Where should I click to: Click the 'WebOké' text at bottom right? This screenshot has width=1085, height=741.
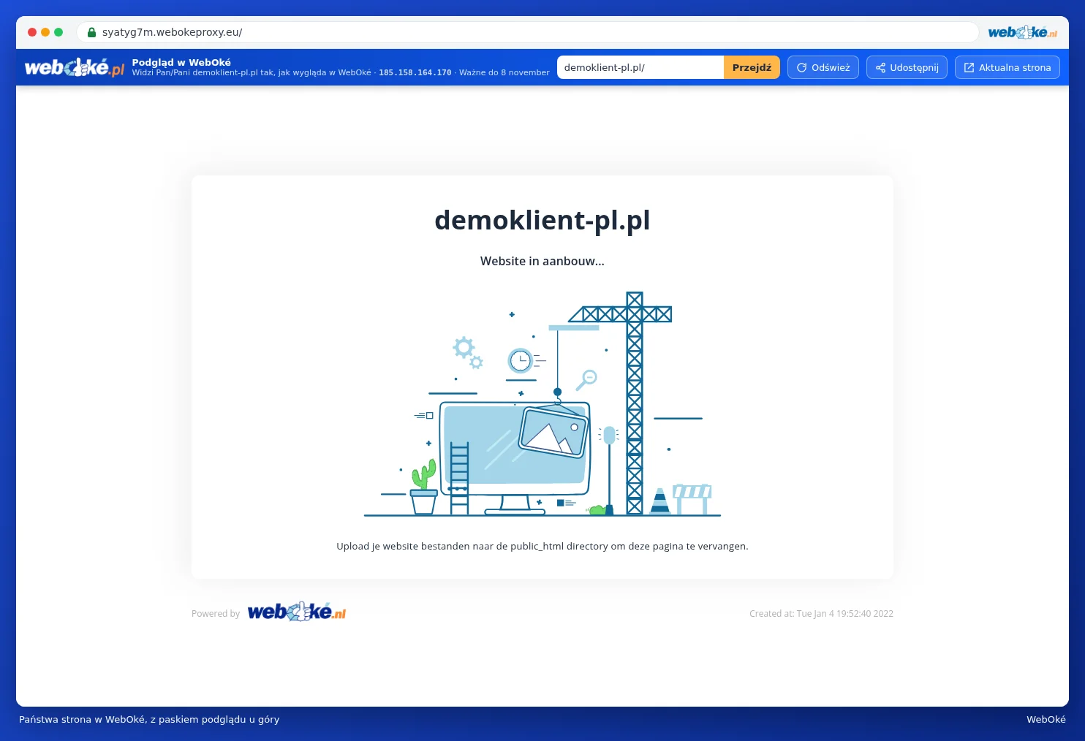tap(1046, 719)
